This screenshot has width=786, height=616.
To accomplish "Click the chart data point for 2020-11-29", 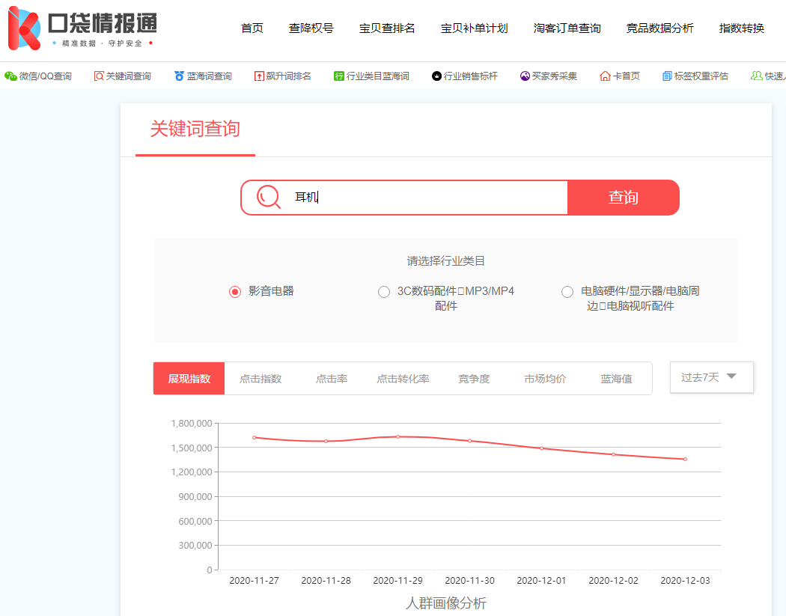I will pos(398,436).
